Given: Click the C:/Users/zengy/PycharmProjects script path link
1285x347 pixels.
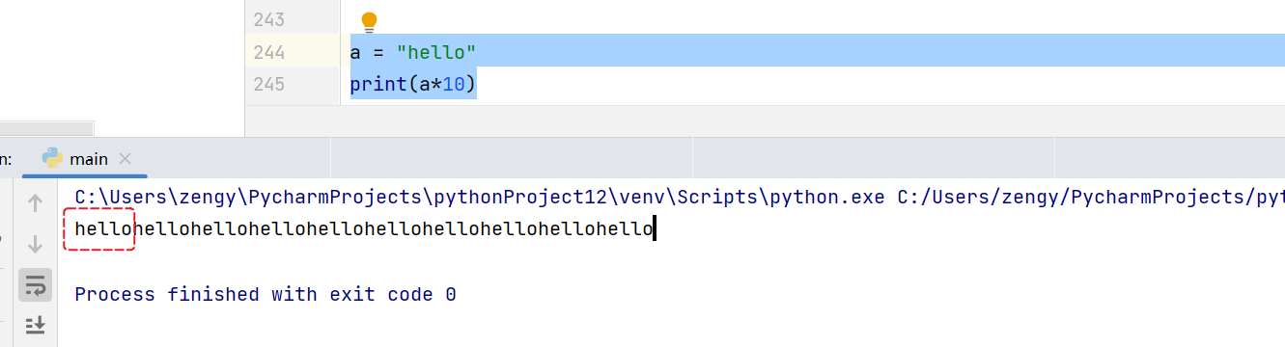Looking at the screenshot, I should pyautogui.click(x=1091, y=198).
